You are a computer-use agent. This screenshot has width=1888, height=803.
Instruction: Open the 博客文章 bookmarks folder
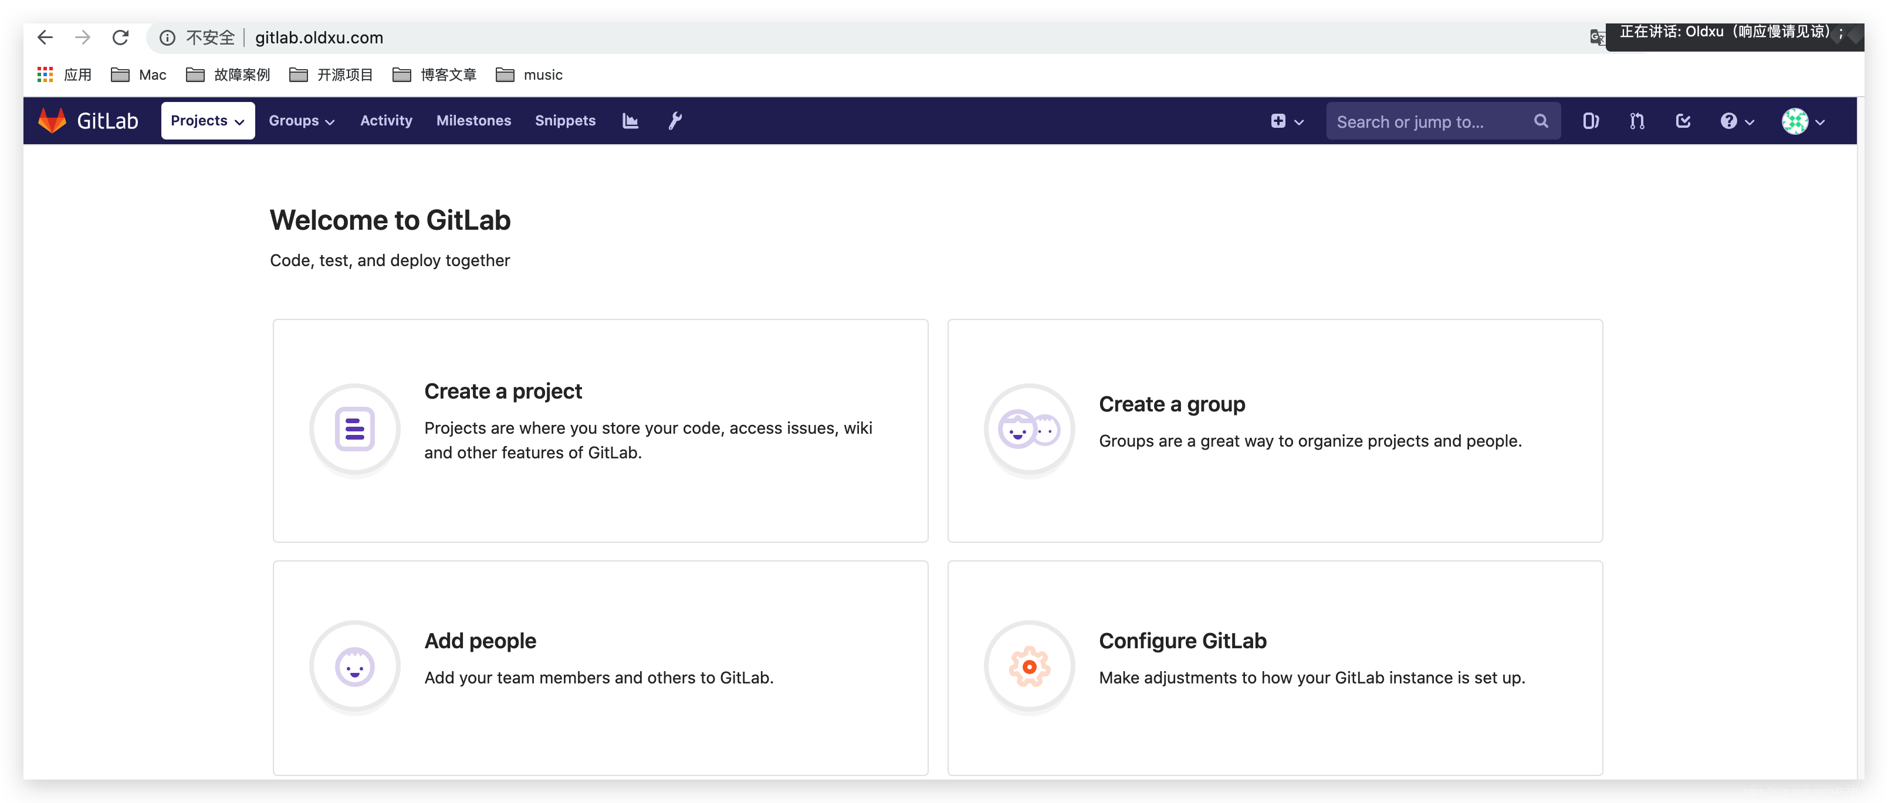coord(435,74)
